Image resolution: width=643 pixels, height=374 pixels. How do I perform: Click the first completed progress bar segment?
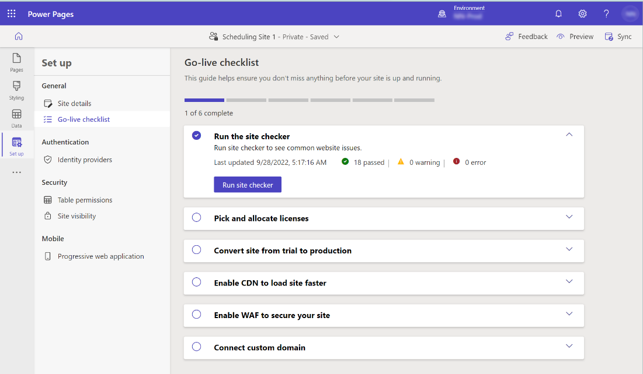point(204,100)
